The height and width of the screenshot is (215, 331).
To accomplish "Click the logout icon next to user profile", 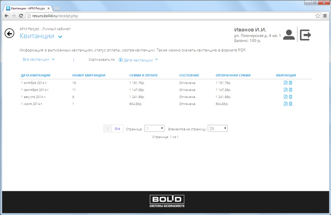I will (305, 35).
